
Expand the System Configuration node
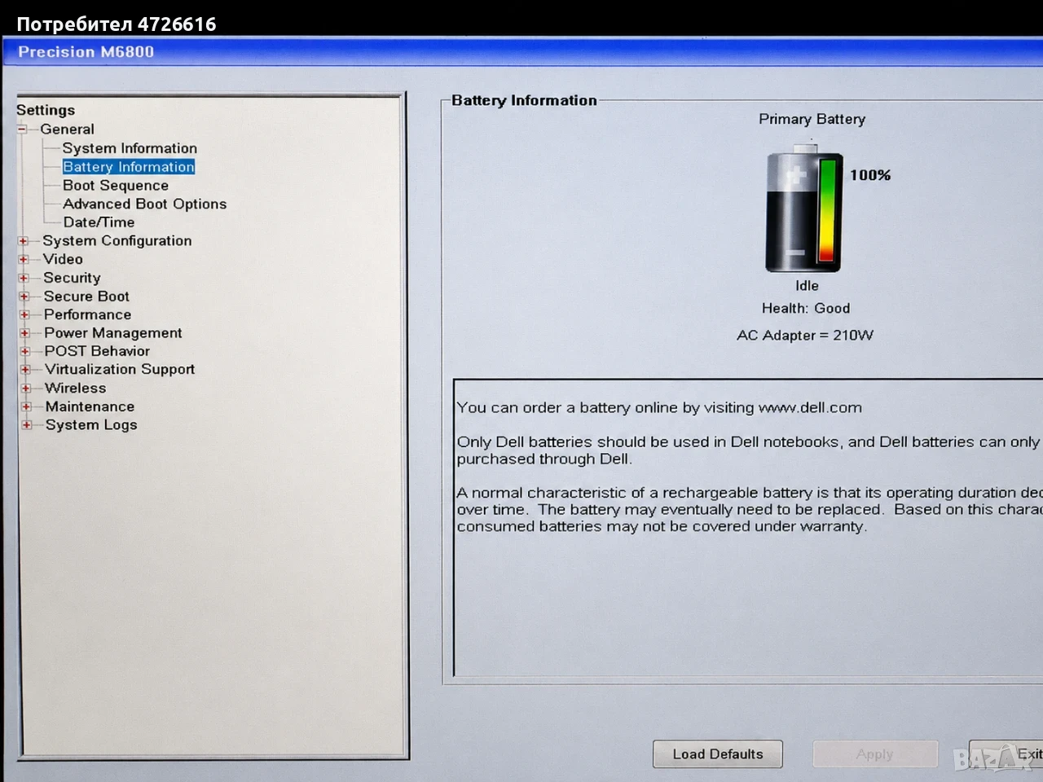tap(23, 241)
